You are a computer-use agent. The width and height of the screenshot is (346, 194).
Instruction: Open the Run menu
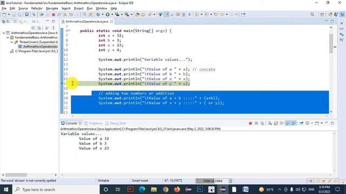tap(90, 9)
